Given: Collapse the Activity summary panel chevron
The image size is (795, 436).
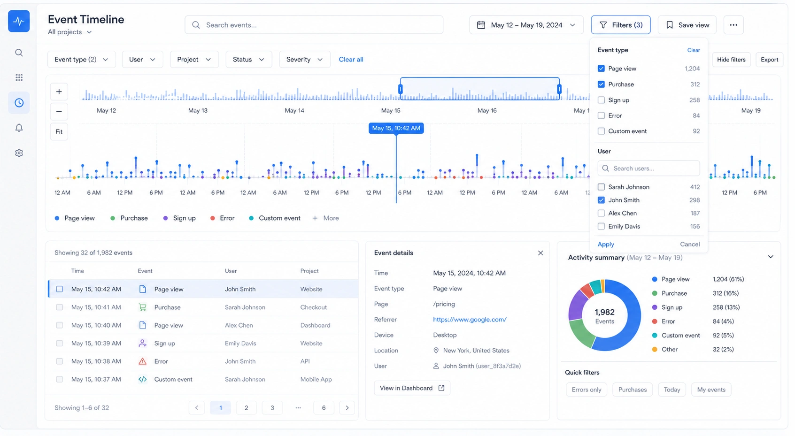Looking at the screenshot, I should [771, 257].
